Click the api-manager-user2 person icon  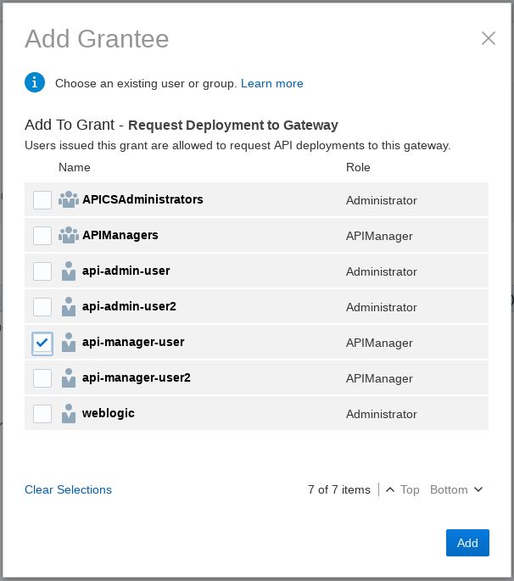tap(69, 378)
